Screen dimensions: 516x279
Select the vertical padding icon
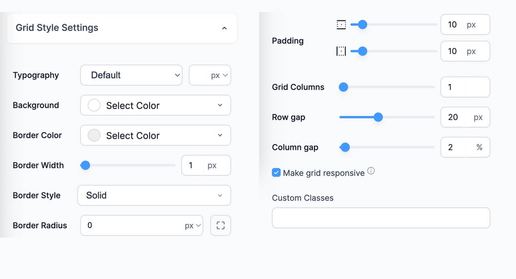(x=341, y=24)
